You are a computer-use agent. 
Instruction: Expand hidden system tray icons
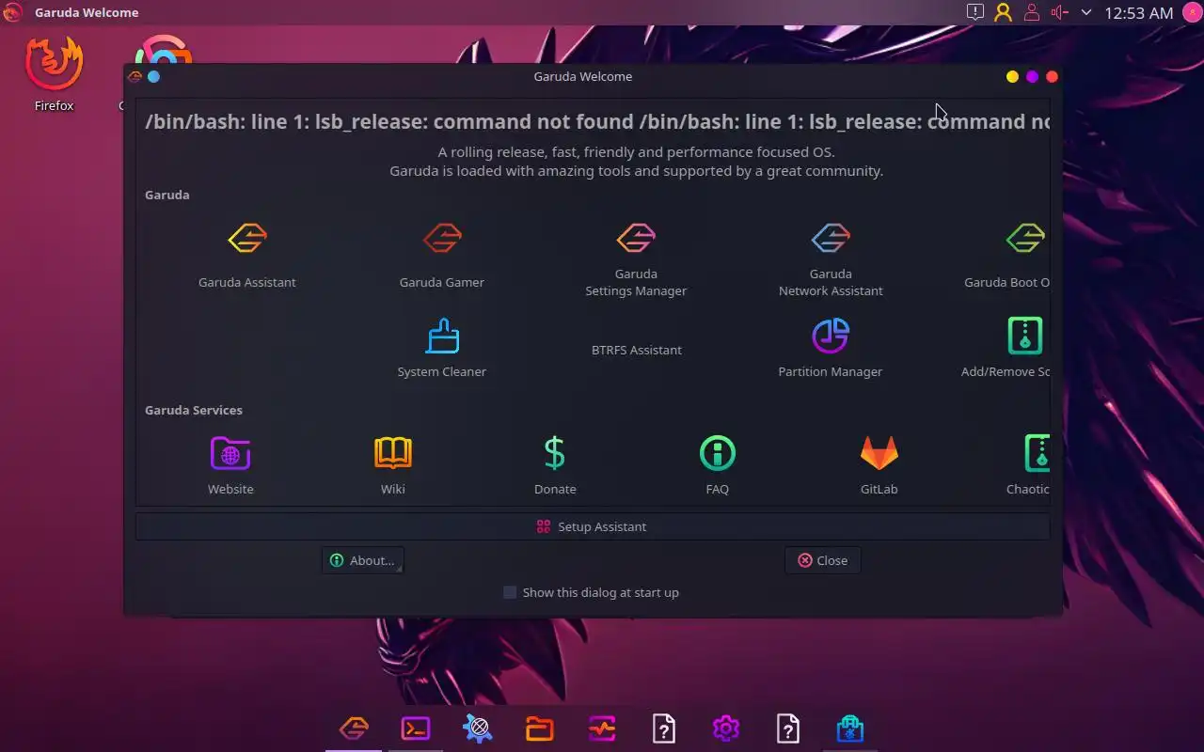[x=1086, y=12]
